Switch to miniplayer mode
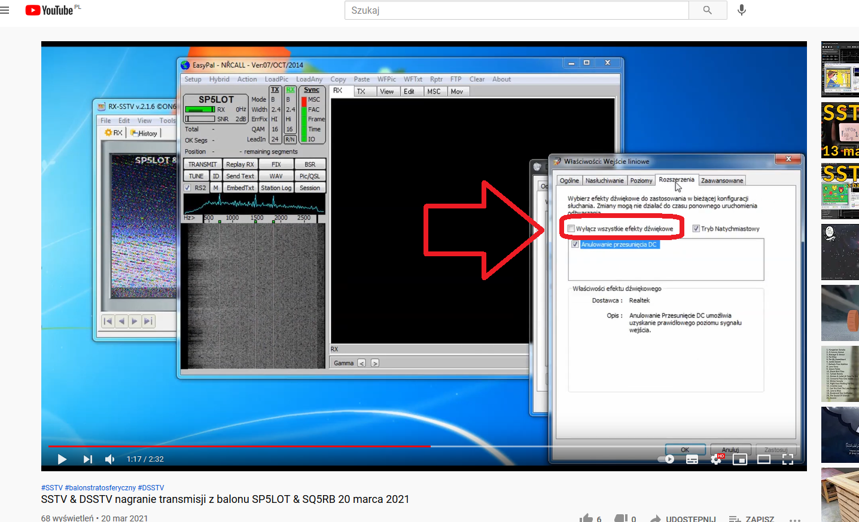Screen dimensions: 859x522 (x=740, y=459)
